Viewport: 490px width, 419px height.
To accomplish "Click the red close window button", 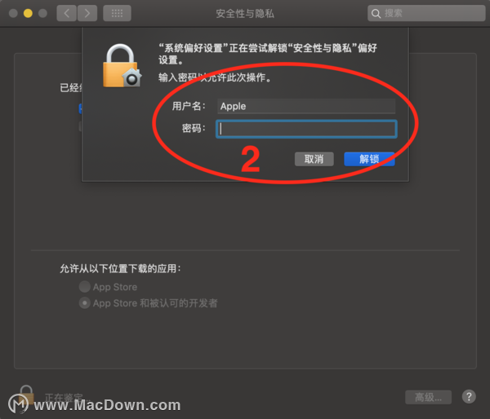I will (13, 13).
